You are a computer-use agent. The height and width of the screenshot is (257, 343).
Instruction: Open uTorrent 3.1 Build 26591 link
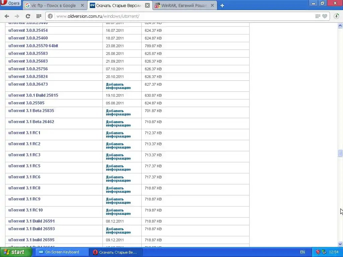coord(31,221)
